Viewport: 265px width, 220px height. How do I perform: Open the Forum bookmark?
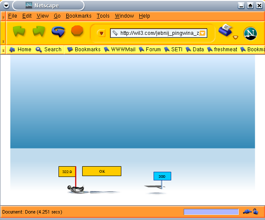150,50
